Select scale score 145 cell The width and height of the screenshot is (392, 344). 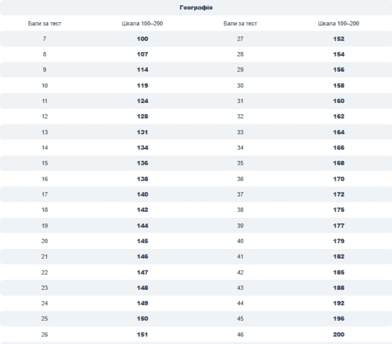point(143,241)
